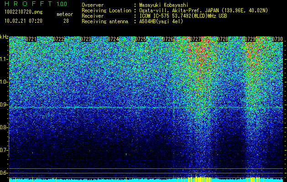
Task: Click the 0728 time marker
Action: click(223, 39)
